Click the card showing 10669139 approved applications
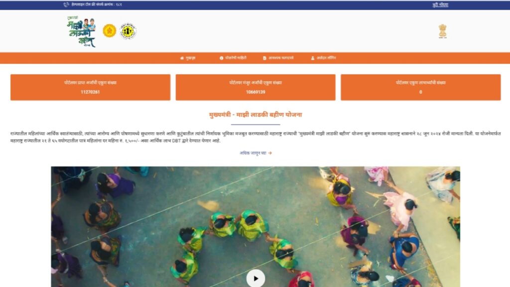The image size is (510, 287). [x=255, y=87]
